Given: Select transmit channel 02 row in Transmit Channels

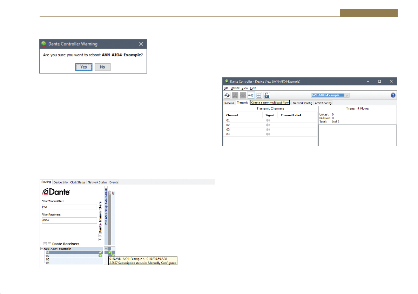Looking at the screenshot, I should (x=270, y=125).
